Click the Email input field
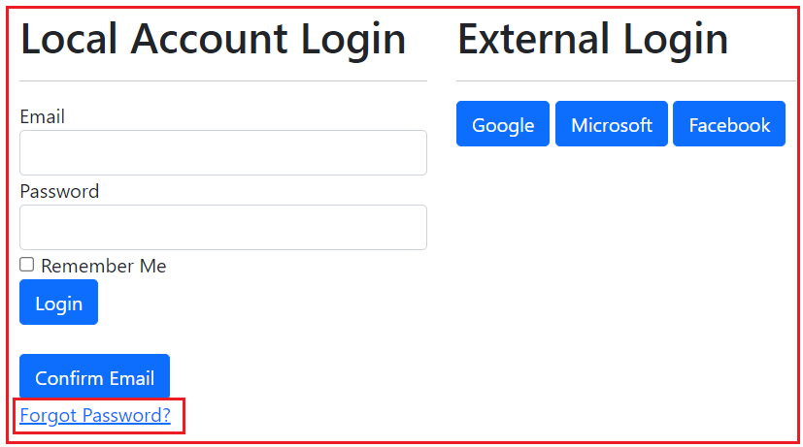 point(222,152)
